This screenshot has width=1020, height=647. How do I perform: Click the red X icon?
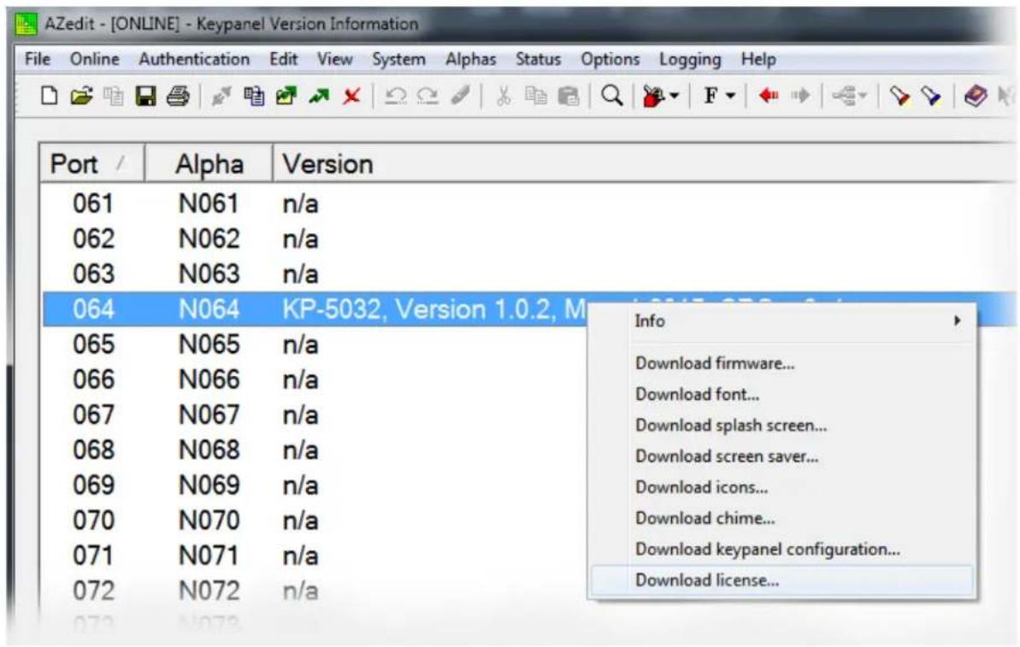point(352,97)
